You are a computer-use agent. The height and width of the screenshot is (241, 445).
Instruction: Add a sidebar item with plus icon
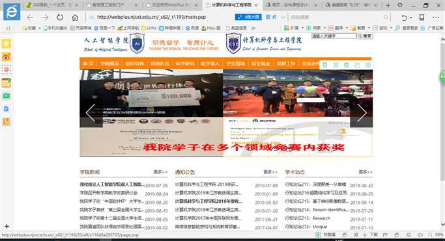(x=7, y=226)
